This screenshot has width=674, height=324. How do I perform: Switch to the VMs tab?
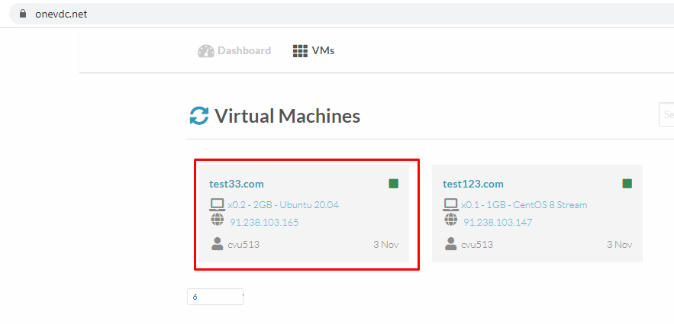point(314,50)
